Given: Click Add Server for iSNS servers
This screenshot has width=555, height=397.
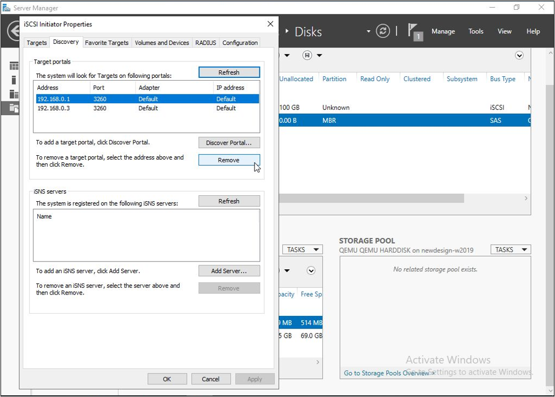Looking at the screenshot, I should click(x=229, y=271).
